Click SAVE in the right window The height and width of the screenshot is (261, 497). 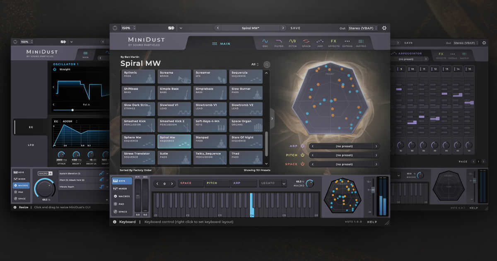coord(408,43)
